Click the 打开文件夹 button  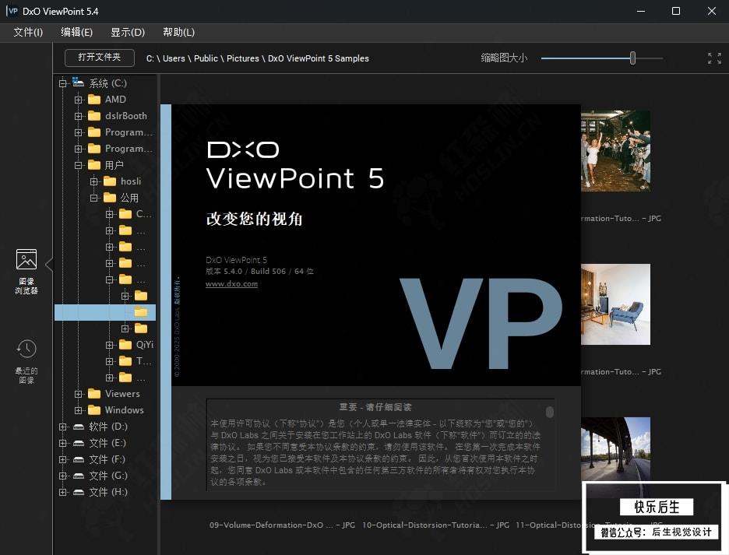coord(100,58)
